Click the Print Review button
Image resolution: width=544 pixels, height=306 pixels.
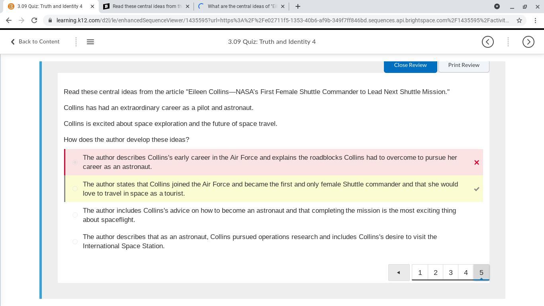pos(464,65)
